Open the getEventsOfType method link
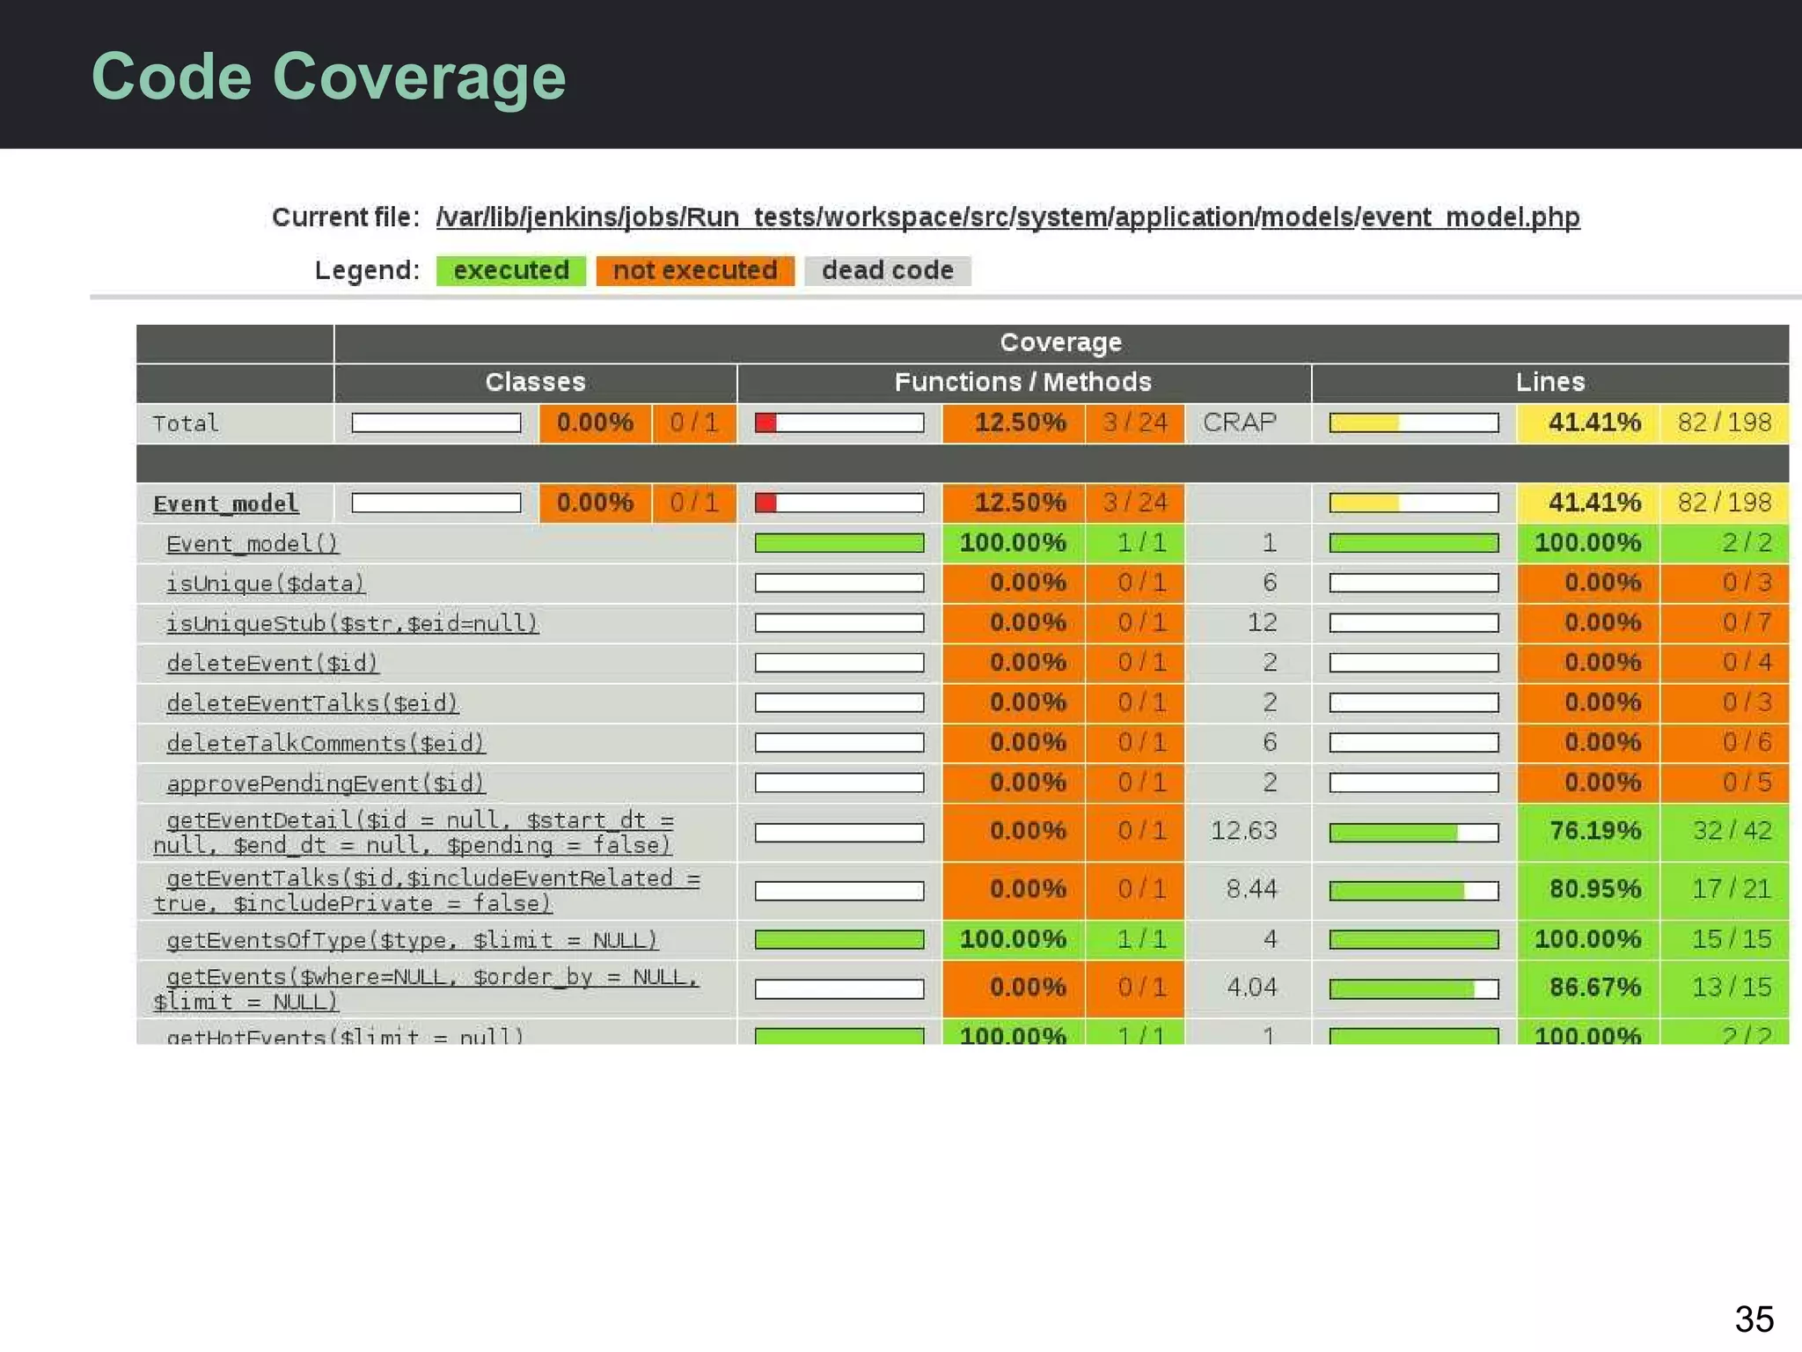Image resolution: width=1802 pixels, height=1352 pixels. [x=412, y=940]
